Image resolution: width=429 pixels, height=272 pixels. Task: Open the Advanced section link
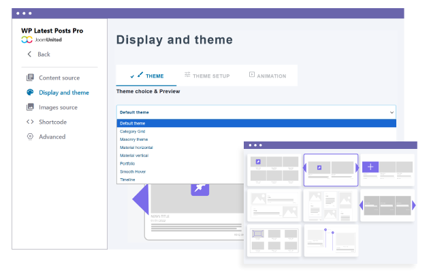coord(52,137)
